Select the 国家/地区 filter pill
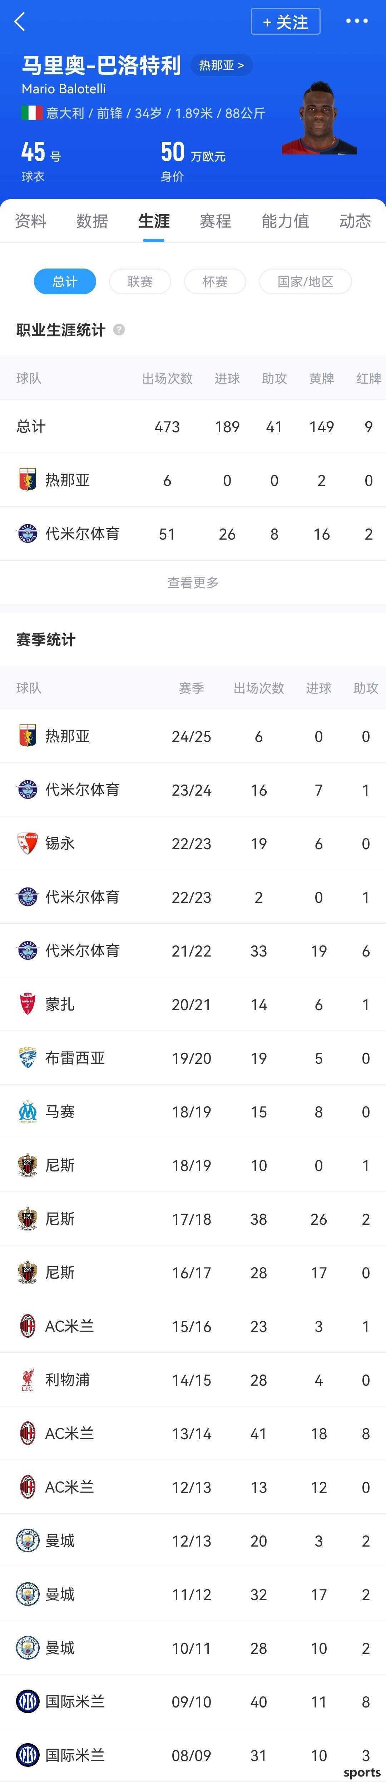Viewport: 386px width, 1784px height. tap(305, 282)
